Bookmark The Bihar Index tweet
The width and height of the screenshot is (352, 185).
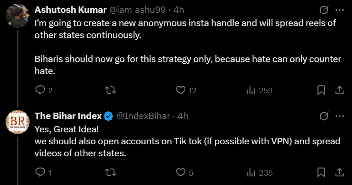click(321, 173)
